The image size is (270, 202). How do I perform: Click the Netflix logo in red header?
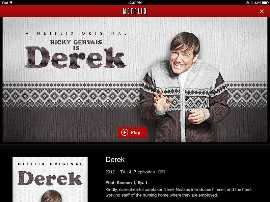(x=135, y=11)
